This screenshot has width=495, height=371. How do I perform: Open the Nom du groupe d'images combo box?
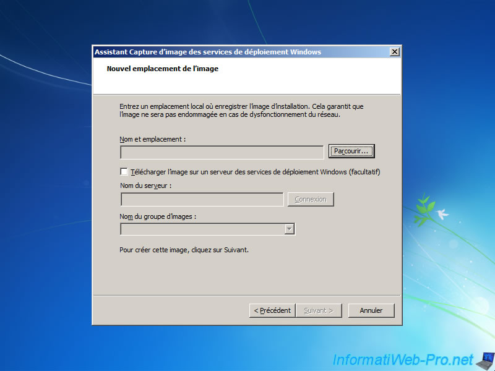(x=202, y=229)
